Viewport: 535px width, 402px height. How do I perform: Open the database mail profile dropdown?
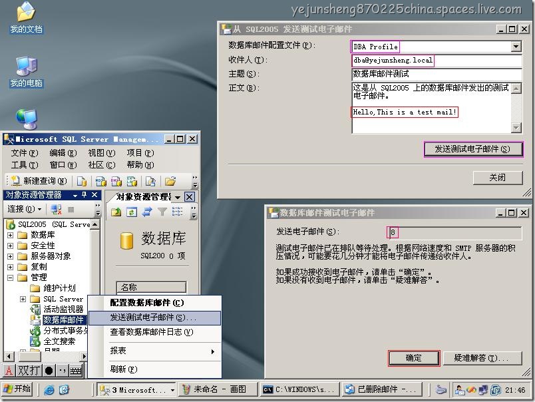[x=516, y=47]
